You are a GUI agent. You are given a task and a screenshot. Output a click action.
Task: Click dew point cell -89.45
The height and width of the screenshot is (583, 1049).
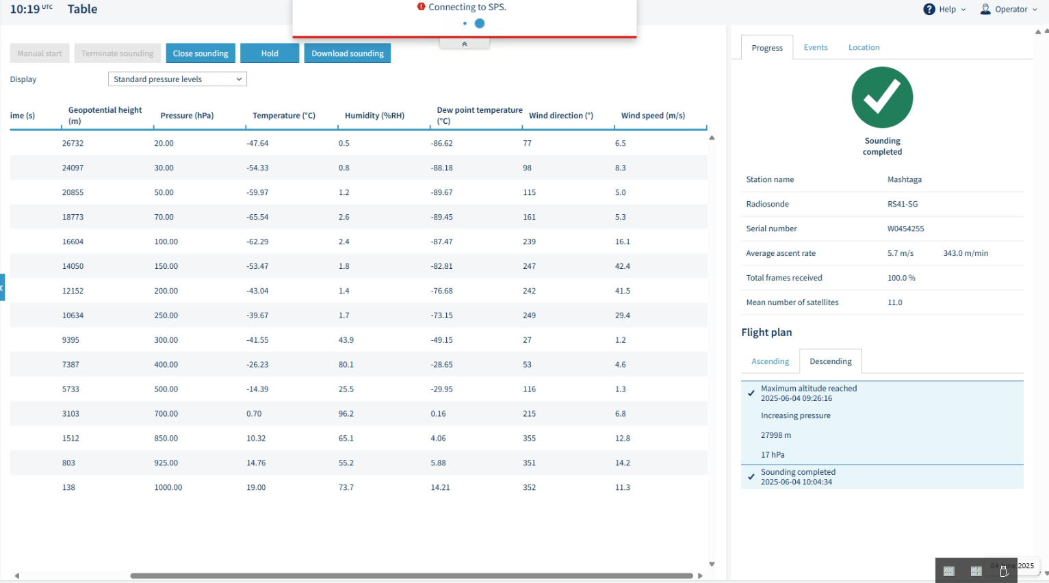[441, 218]
